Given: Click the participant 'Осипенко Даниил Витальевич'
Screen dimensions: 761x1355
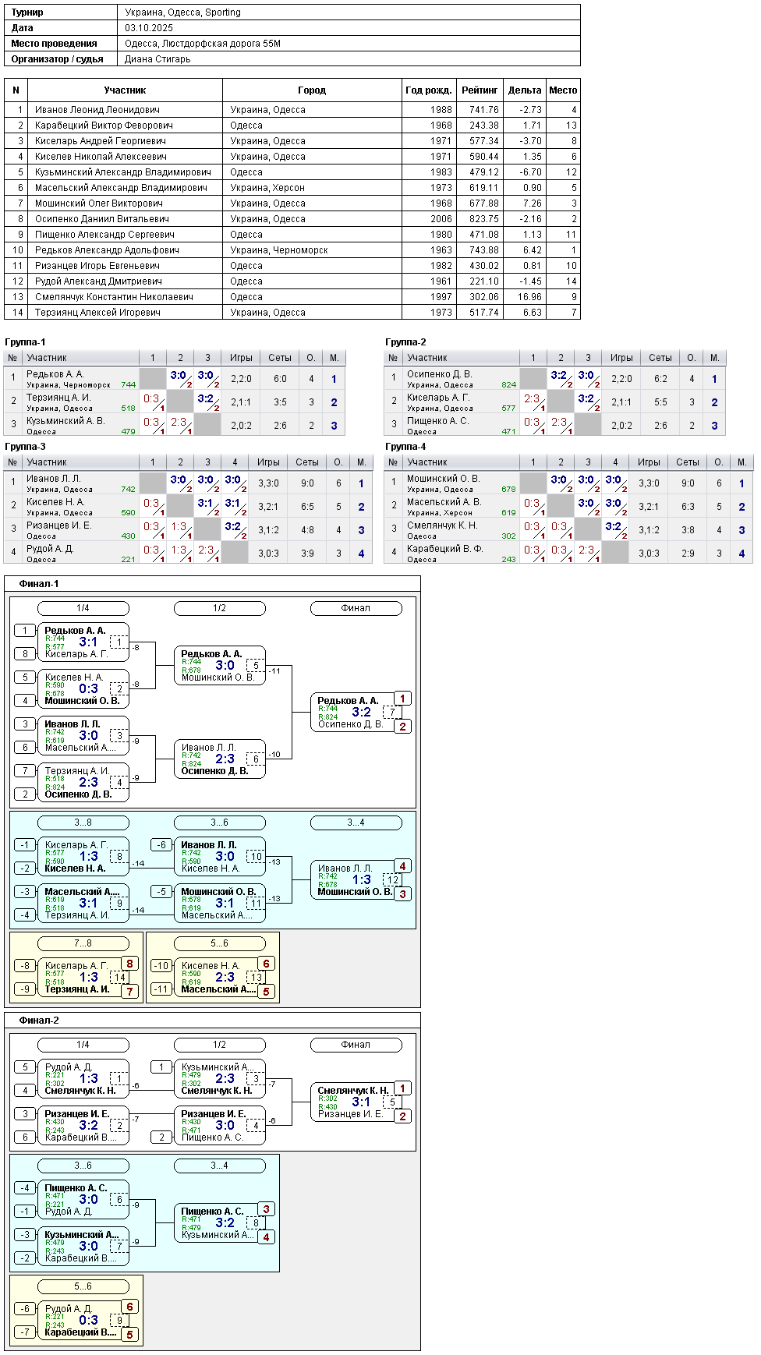Looking at the screenshot, I should tap(102, 219).
